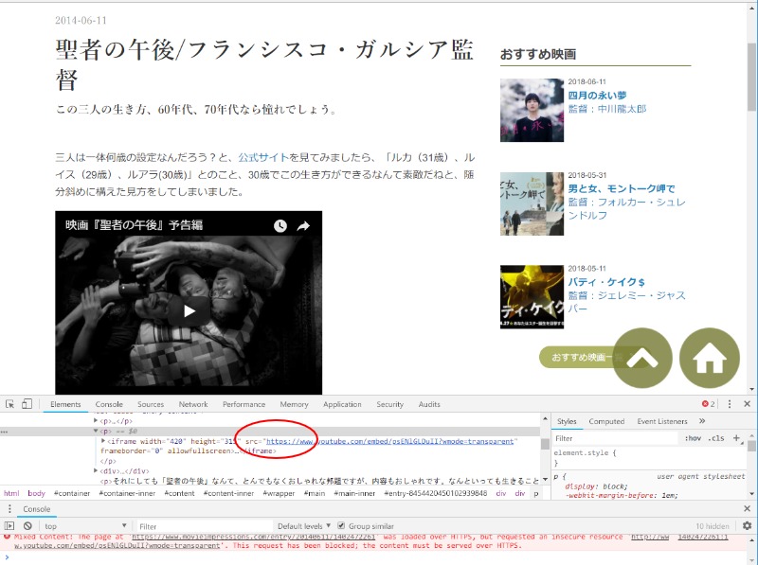Select the Event Listeners pane tab
The height and width of the screenshot is (565, 758).
point(661,421)
